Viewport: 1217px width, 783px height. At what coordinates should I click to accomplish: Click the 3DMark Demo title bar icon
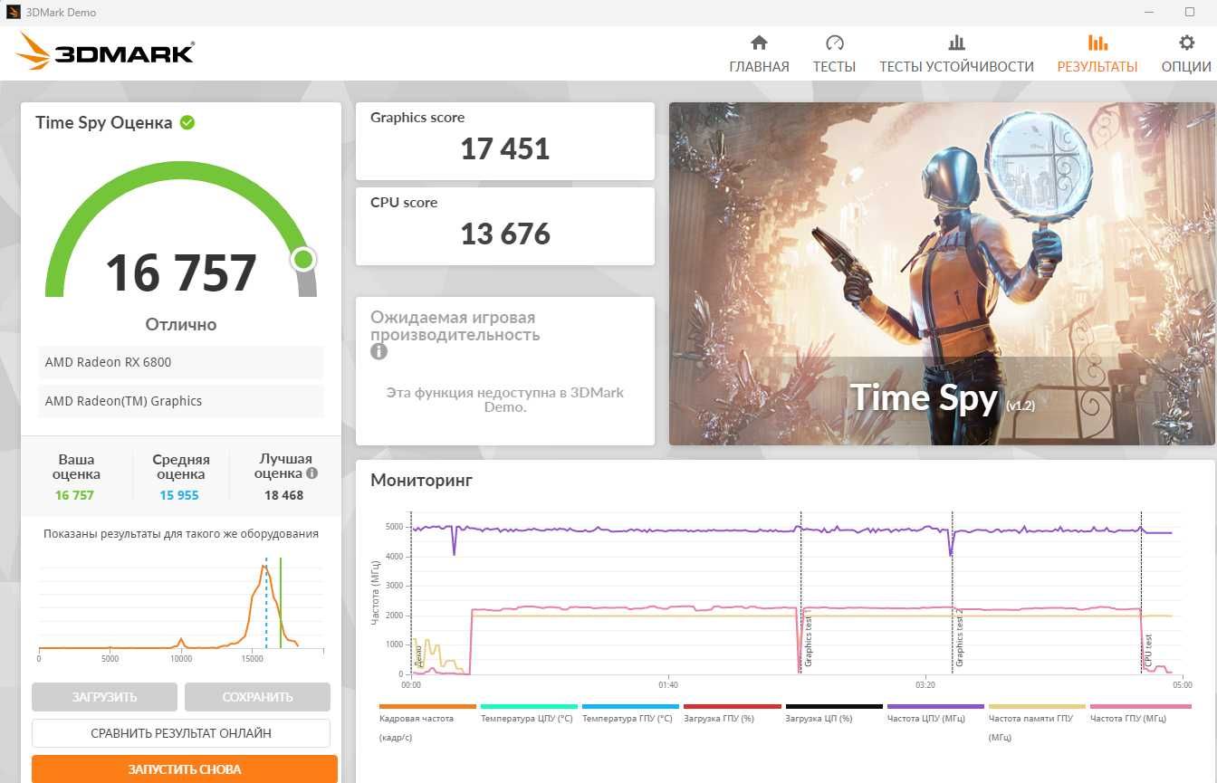pos(13,13)
